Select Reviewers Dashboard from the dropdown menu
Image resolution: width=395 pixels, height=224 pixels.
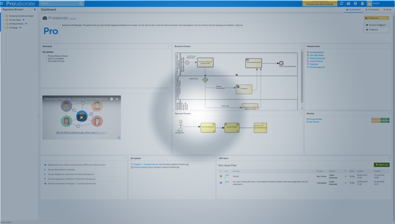(x=377, y=25)
